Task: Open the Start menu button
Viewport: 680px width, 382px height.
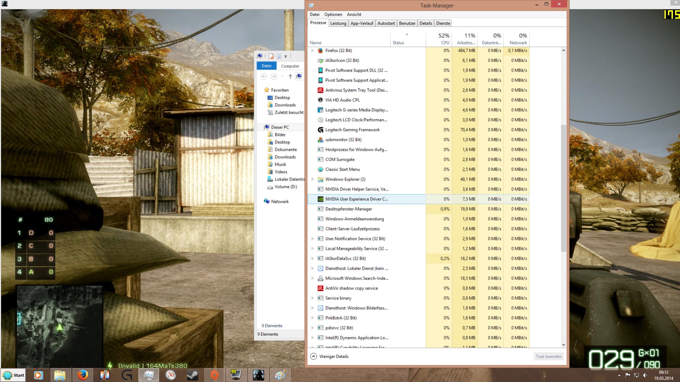Action: pos(13,375)
